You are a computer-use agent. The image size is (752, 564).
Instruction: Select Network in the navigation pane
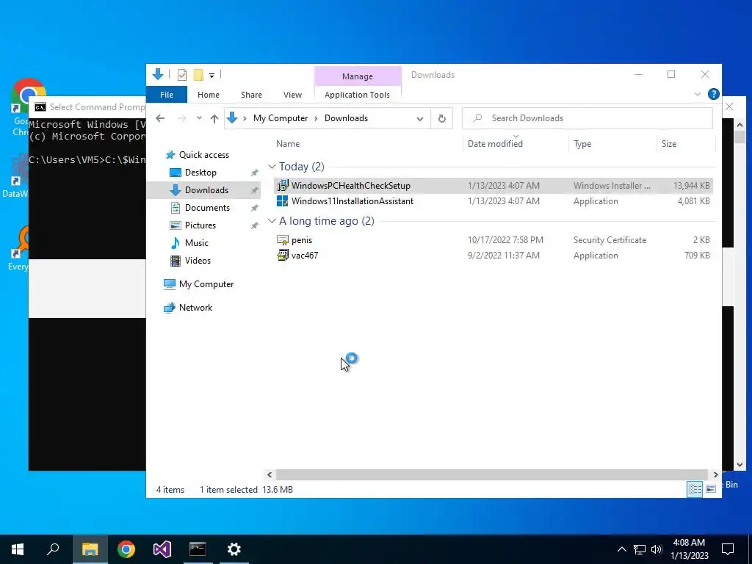(195, 308)
